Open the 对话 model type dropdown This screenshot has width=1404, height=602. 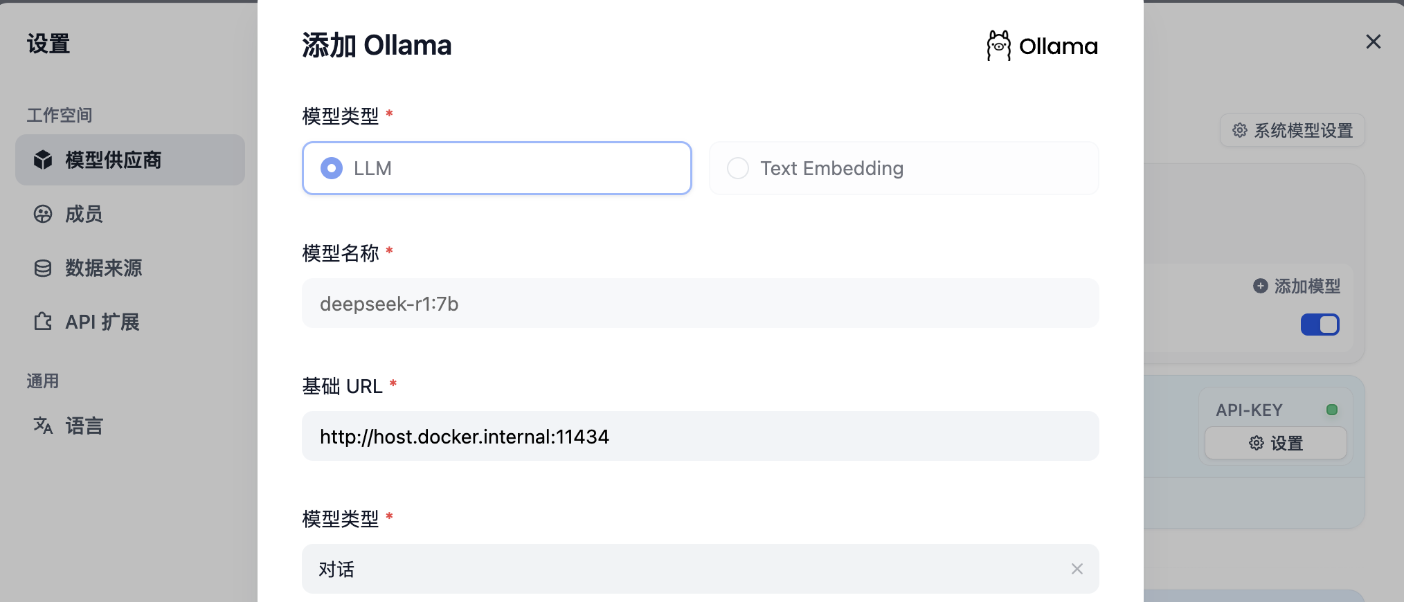(685, 569)
